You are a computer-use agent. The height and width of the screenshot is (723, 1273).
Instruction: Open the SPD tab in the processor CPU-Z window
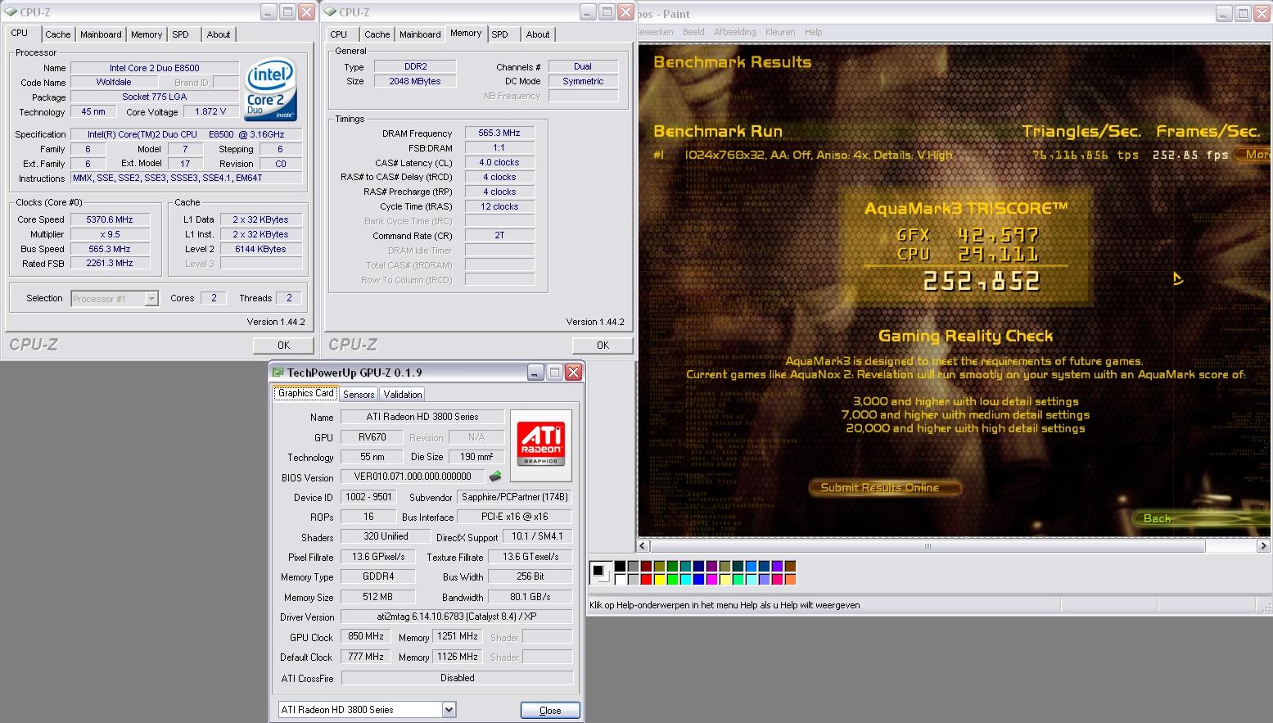[x=181, y=34]
